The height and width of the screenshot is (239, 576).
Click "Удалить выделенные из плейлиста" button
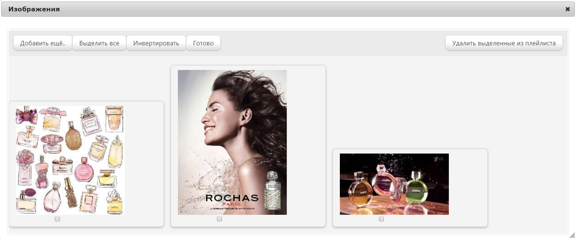(504, 43)
